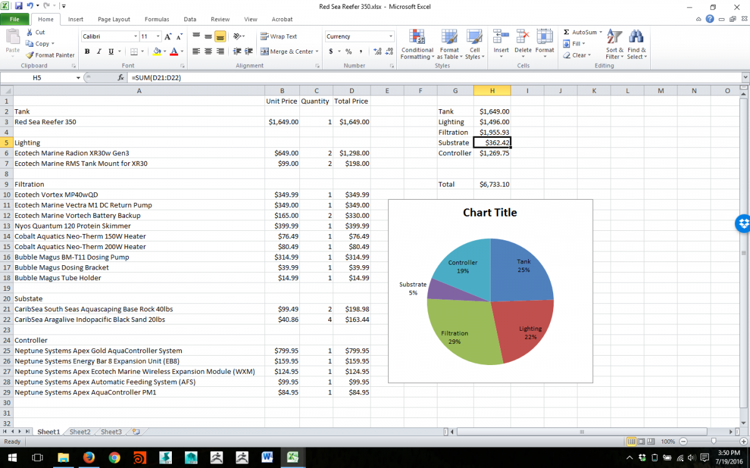
Task: Open the File tab
Action: pyautogui.click(x=14, y=19)
